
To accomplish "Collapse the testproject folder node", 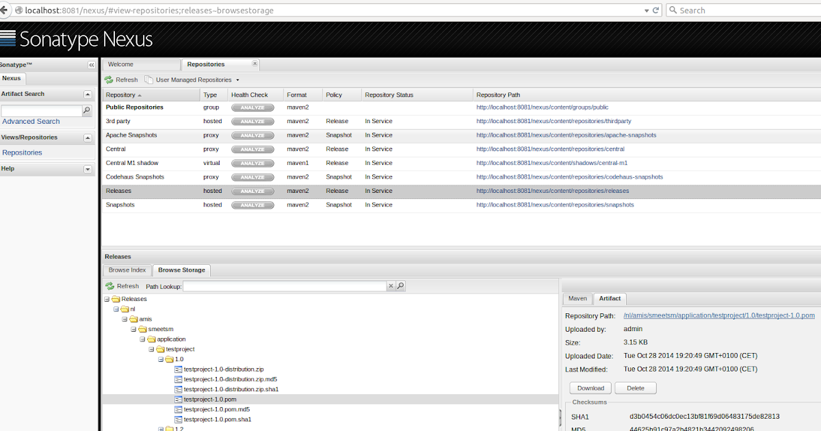I will [152, 349].
